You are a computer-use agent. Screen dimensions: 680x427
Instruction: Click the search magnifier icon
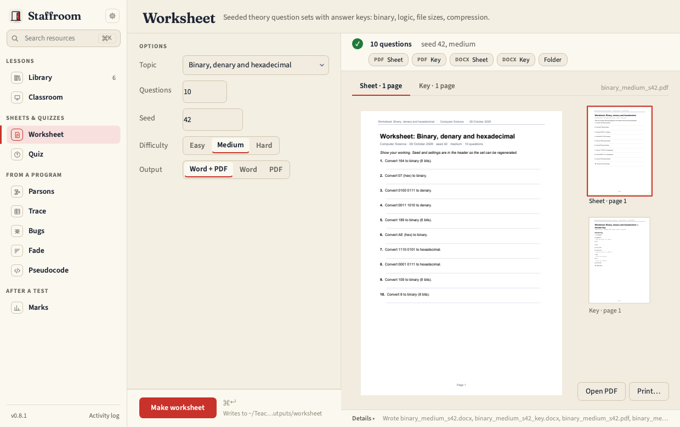click(x=15, y=38)
